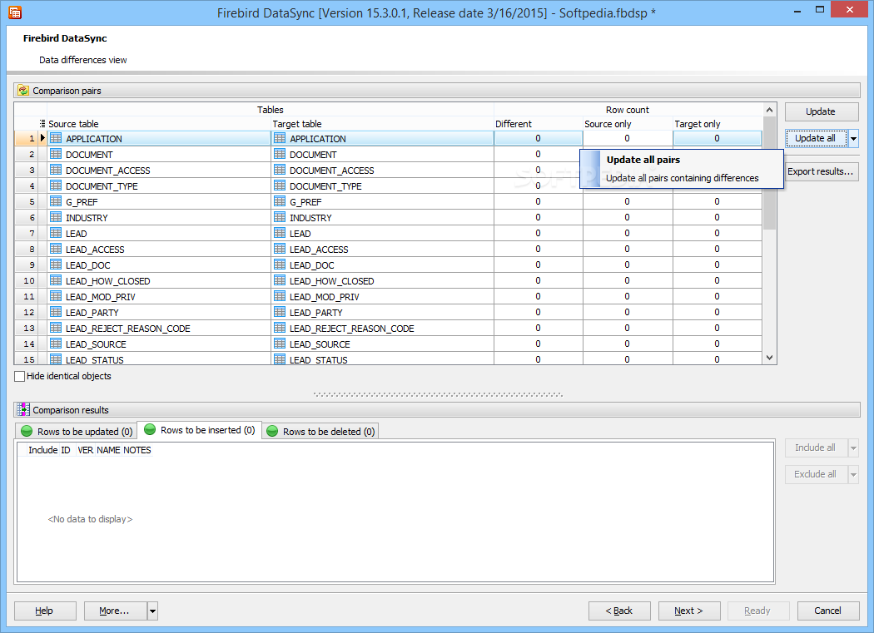Switch to Rows to be inserted (0) tab
The width and height of the screenshot is (874, 633).
coord(200,429)
